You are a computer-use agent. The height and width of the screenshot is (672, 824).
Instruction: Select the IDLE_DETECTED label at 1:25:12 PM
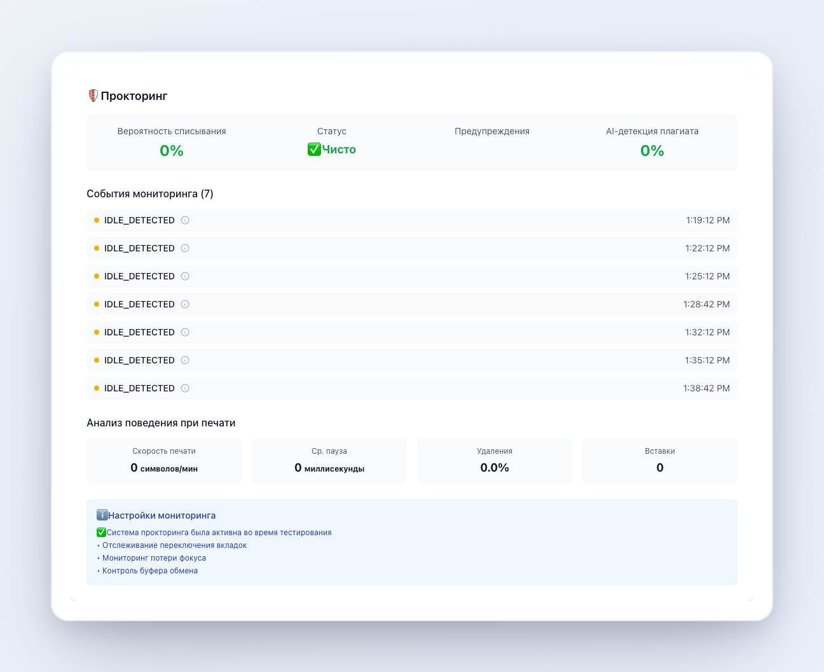(139, 276)
